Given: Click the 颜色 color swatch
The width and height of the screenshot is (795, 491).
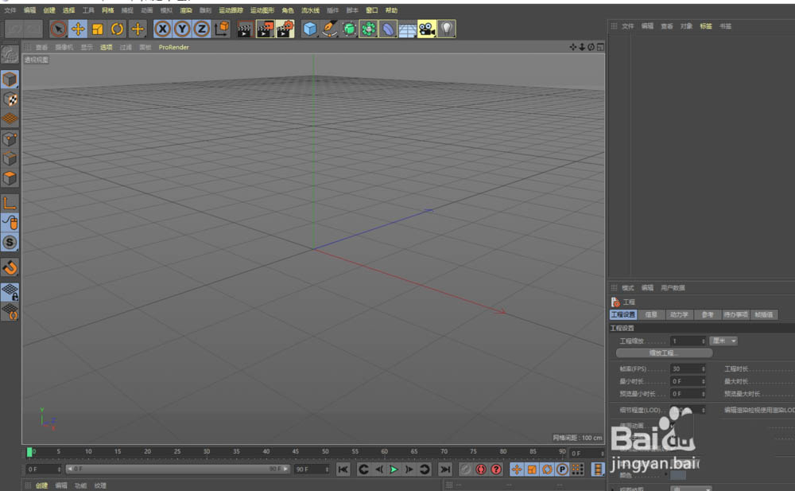Looking at the screenshot, I should 678,475.
